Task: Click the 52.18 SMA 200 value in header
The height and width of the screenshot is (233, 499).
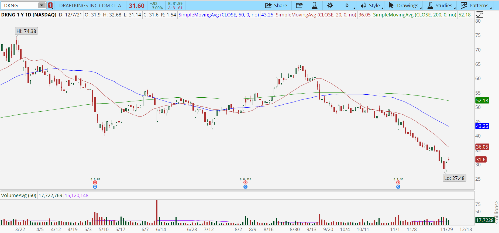Action: click(464, 15)
